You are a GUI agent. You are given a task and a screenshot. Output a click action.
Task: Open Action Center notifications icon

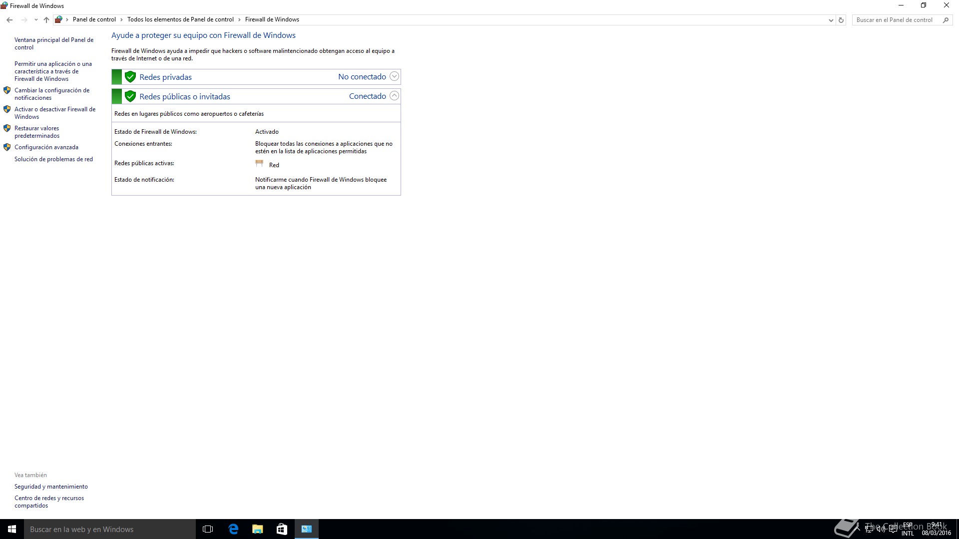coord(893,529)
